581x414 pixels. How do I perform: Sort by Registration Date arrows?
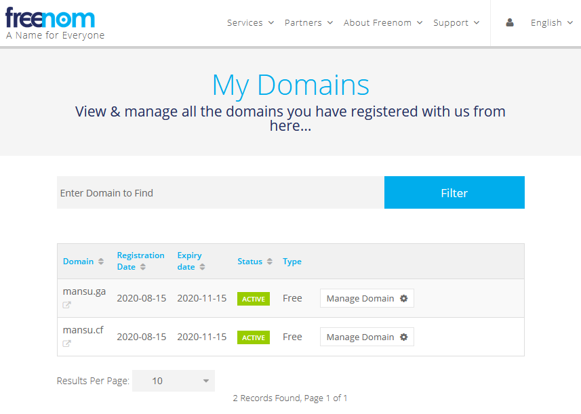point(143,267)
